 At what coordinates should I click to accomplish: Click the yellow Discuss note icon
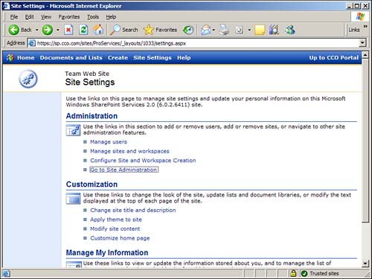(x=260, y=30)
